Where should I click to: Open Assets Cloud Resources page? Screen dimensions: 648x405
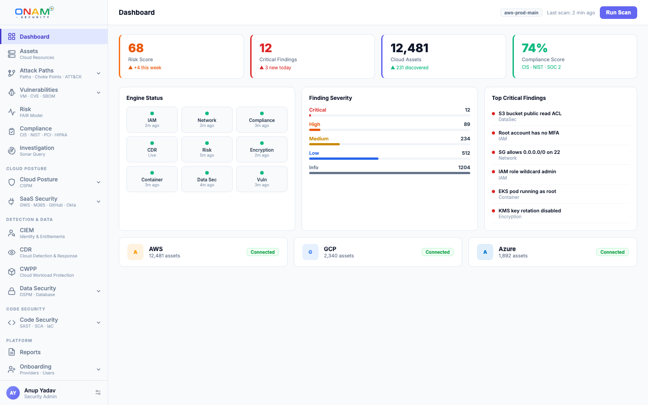(x=54, y=54)
